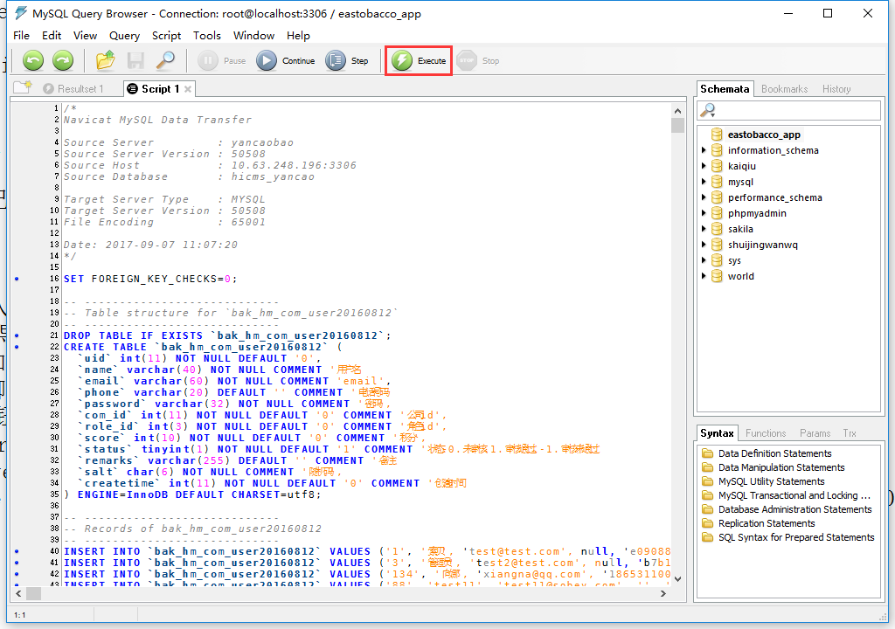The image size is (895, 629).
Task: Click the new tab icon left of Resultset 1
Action: point(23,88)
